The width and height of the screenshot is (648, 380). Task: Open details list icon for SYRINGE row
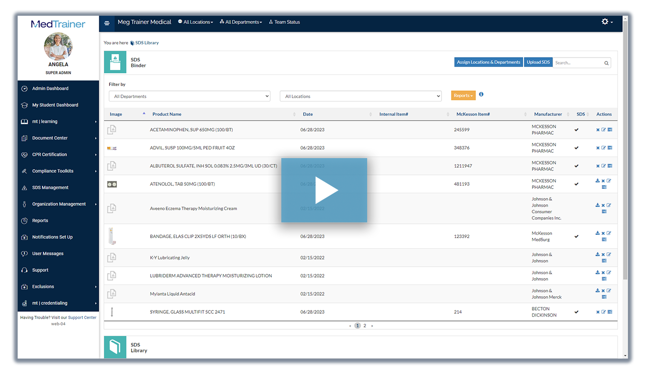610,312
